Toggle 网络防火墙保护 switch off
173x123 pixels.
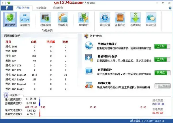(162, 46)
